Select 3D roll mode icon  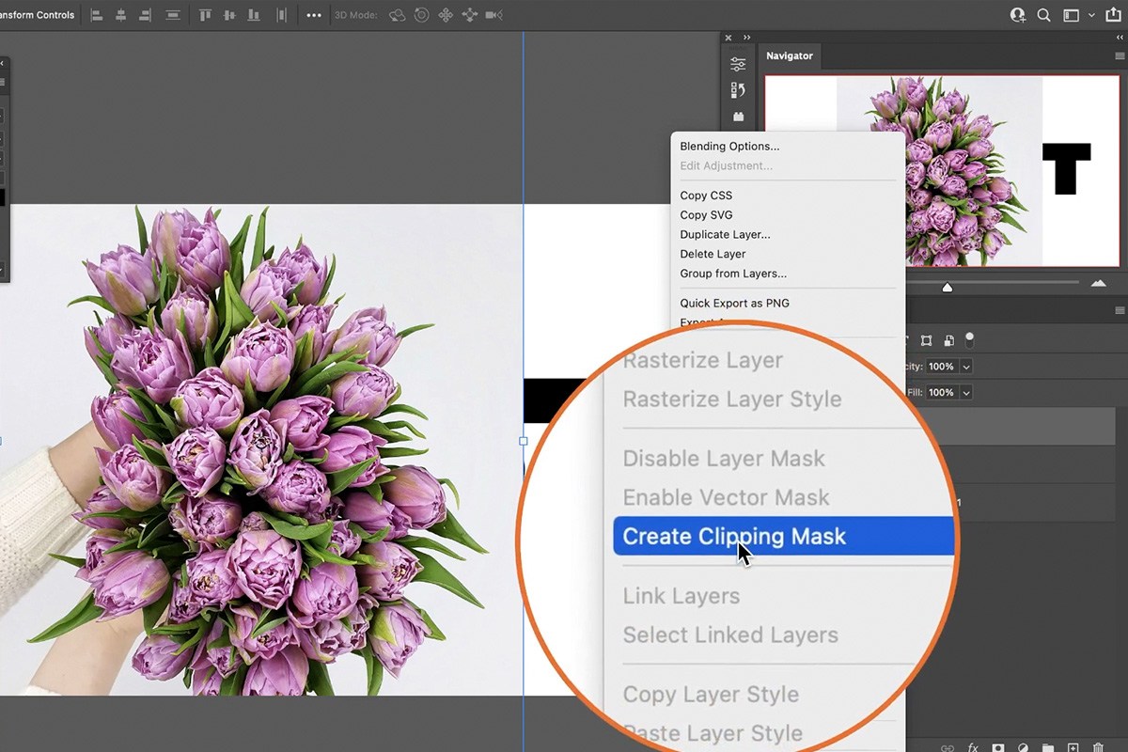tap(422, 15)
